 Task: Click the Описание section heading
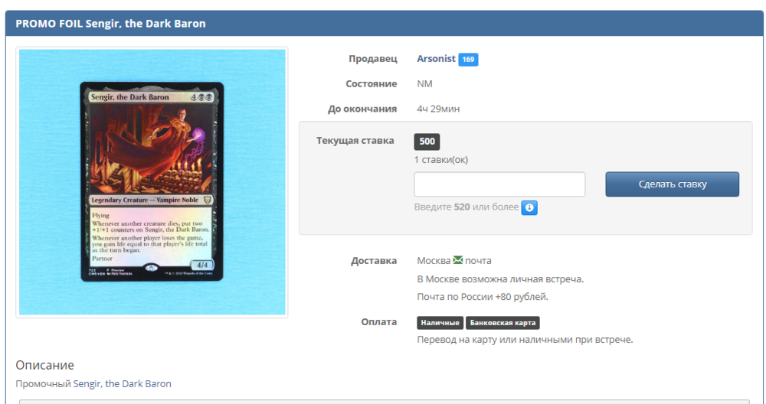[44, 365]
